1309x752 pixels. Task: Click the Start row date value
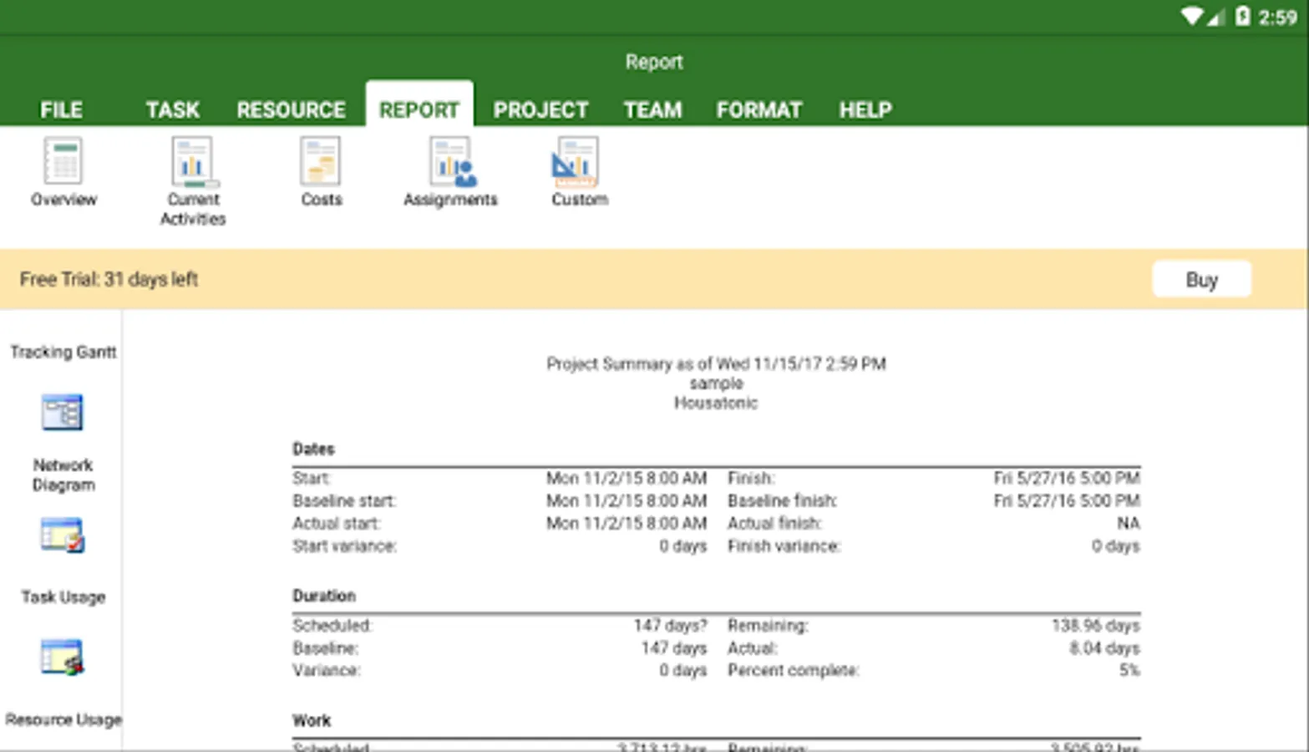(x=627, y=478)
